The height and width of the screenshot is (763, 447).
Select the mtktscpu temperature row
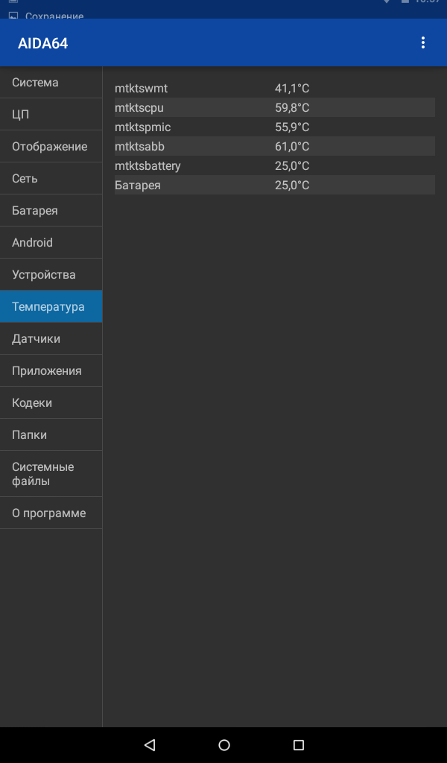[275, 107]
